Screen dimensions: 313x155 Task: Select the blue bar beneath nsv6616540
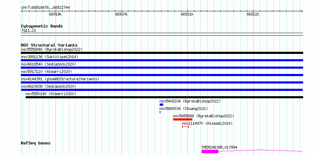click(162, 68)
